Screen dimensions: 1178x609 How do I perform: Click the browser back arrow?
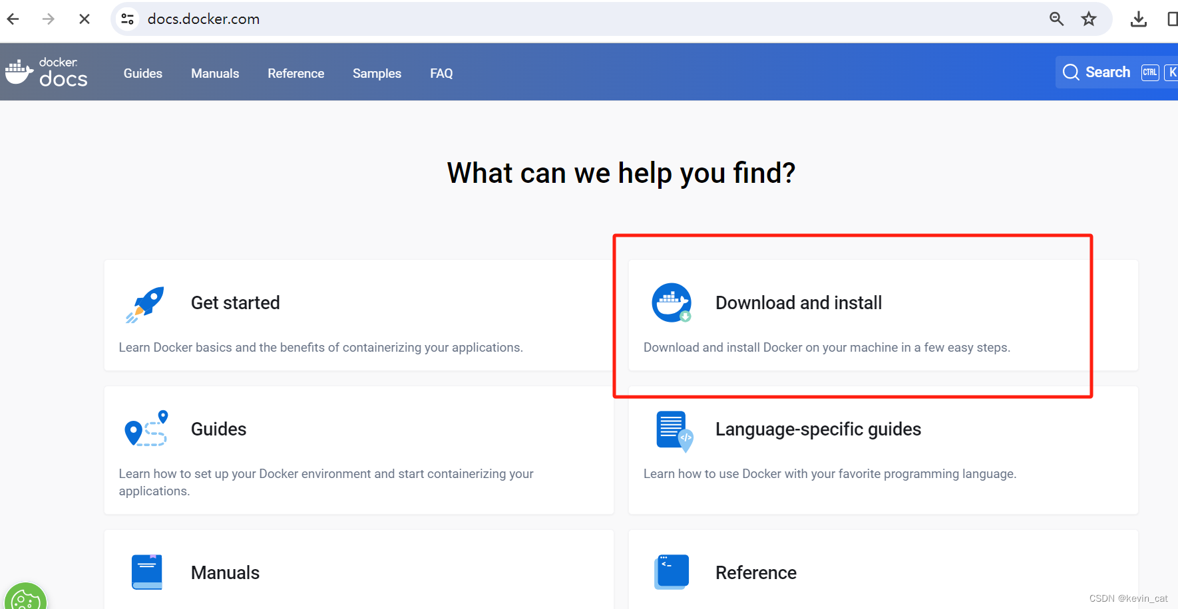pyautogui.click(x=13, y=19)
